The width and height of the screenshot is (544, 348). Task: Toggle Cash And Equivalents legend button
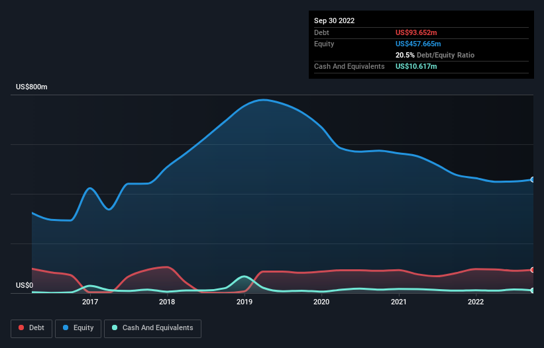pos(152,328)
